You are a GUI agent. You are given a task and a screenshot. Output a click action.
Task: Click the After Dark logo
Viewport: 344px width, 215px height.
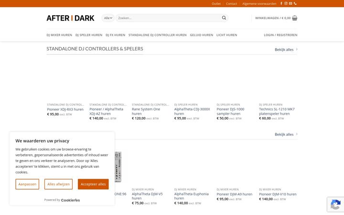pos(70,18)
